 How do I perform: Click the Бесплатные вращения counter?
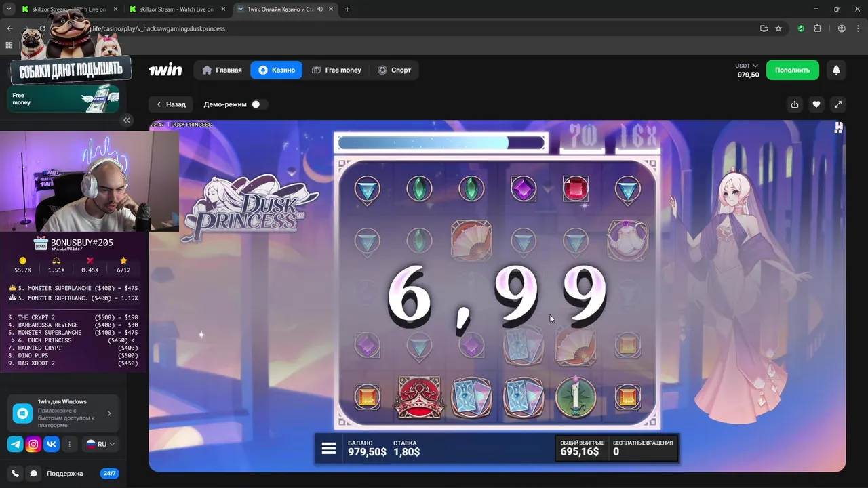pyautogui.click(x=643, y=448)
